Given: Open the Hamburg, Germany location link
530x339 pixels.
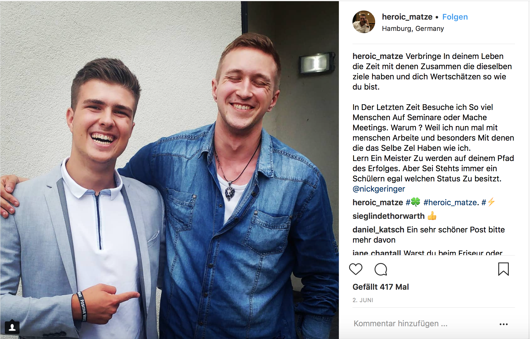Looking at the screenshot, I should pos(413,29).
